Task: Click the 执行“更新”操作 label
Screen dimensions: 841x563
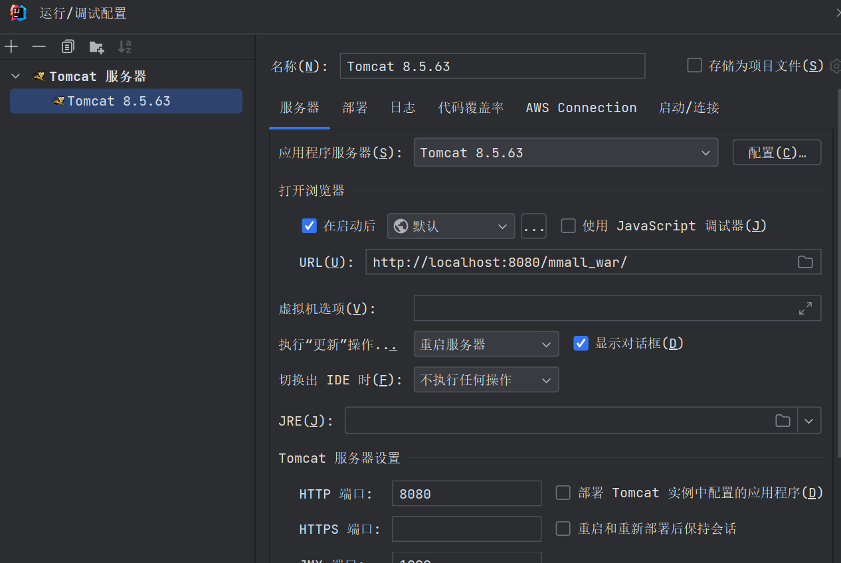Action: [337, 345]
